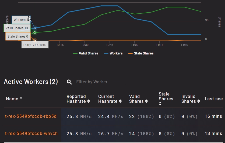Sort by Invalid Shares arrows
Screen dimensions: 225x143
(199, 101)
